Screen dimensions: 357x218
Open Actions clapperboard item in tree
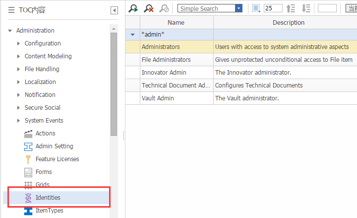pyautogui.click(x=45, y=133)
